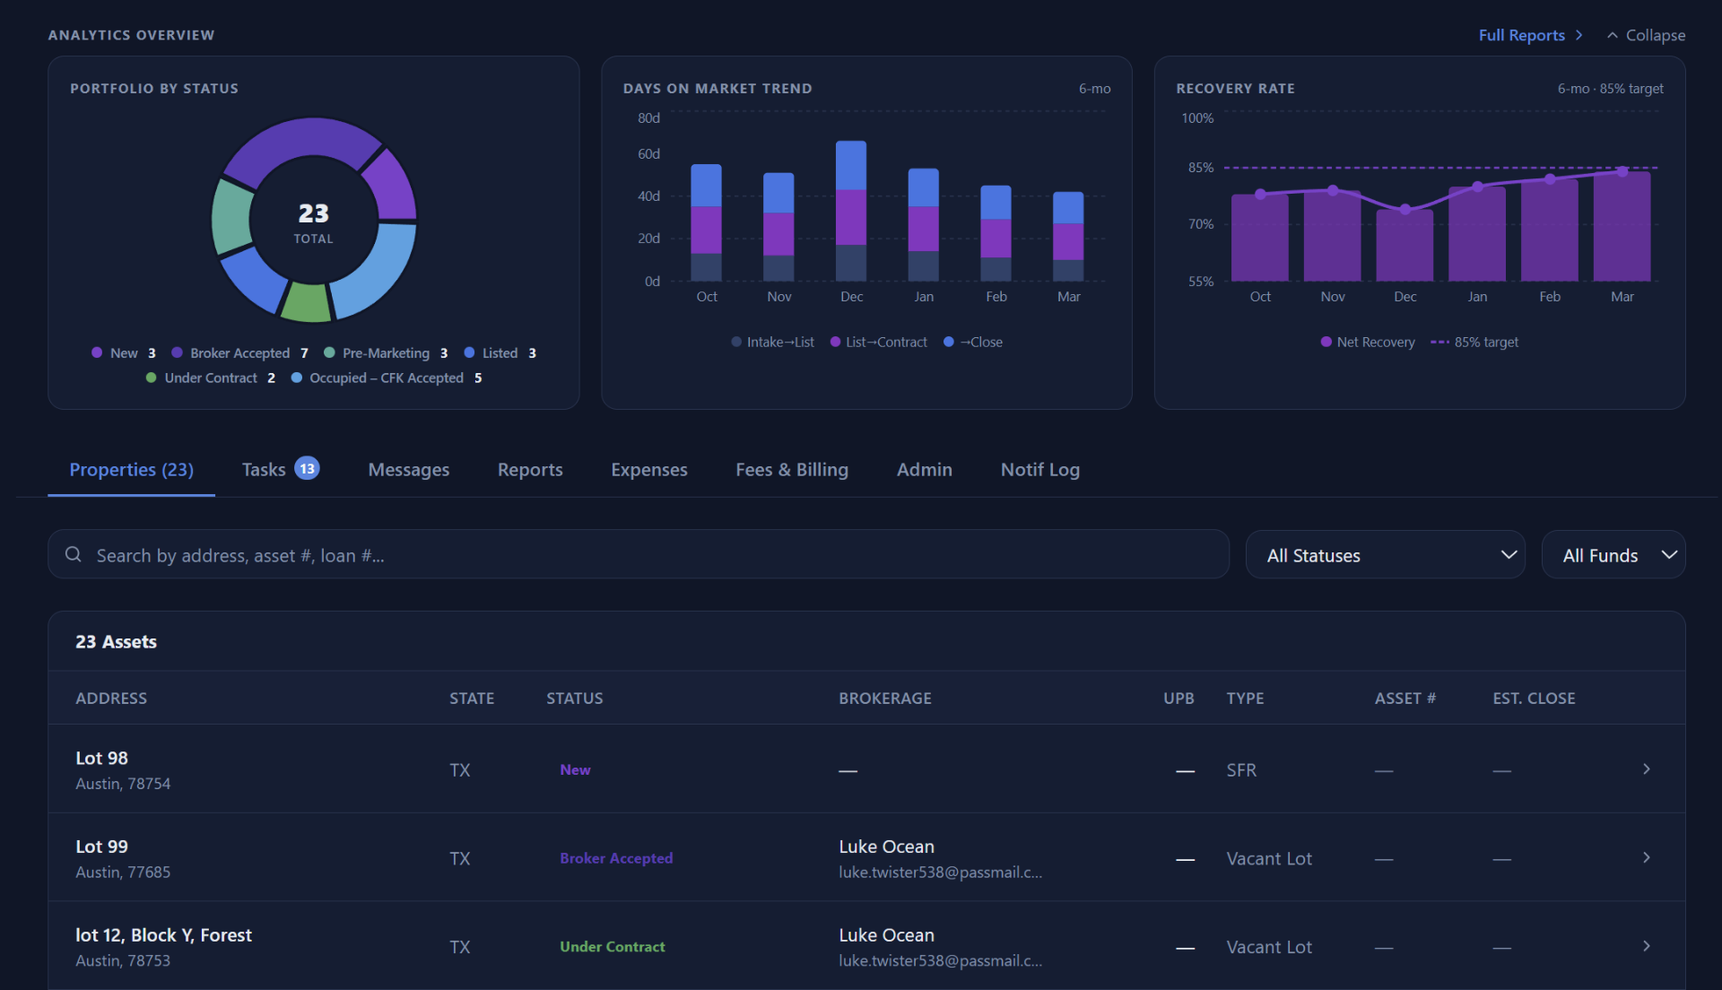The width and height of the screenshot is (1722, 990).
Task: Click Luke Ocean brokerage in Lot 99 row
Action: coord(886,847)
